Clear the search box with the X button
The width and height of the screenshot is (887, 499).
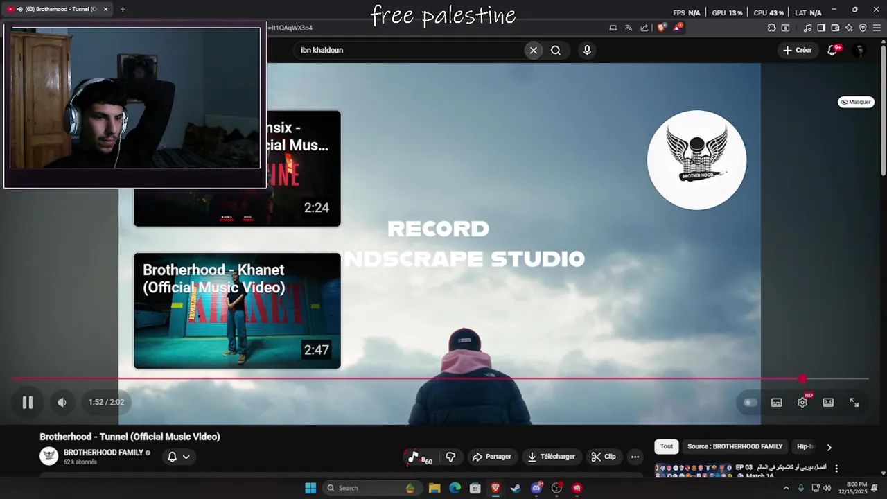(x=533, y=50)
